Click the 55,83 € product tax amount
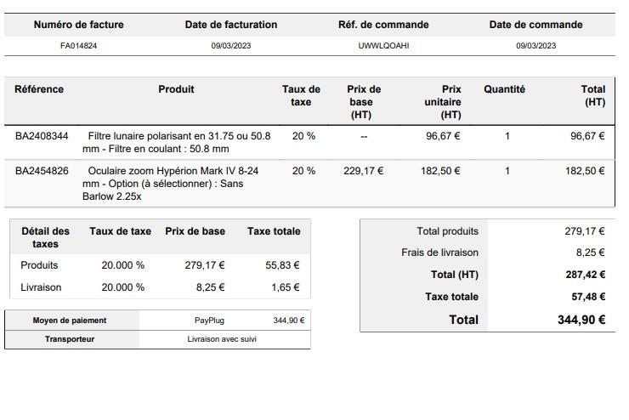The width and height of the screenshot is (629, 420). click(x=282, y=265)
